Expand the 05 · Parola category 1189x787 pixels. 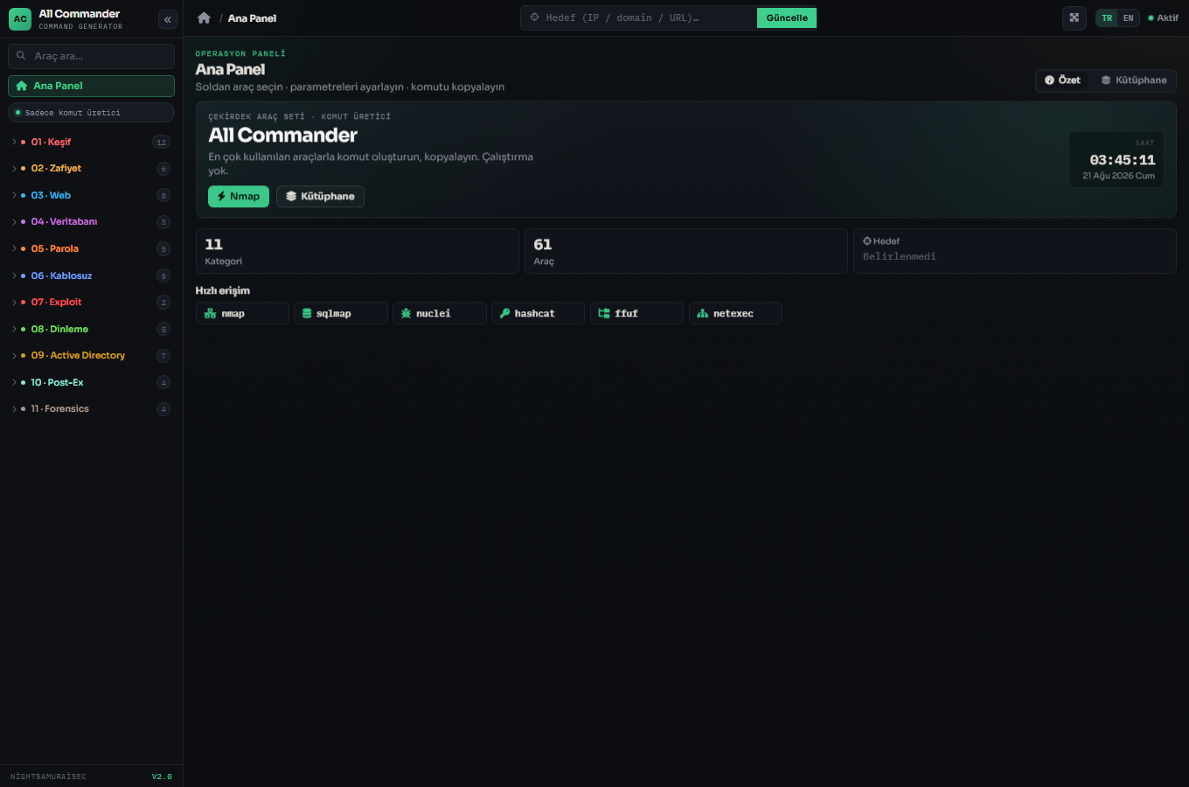click(x=91, y=249)
